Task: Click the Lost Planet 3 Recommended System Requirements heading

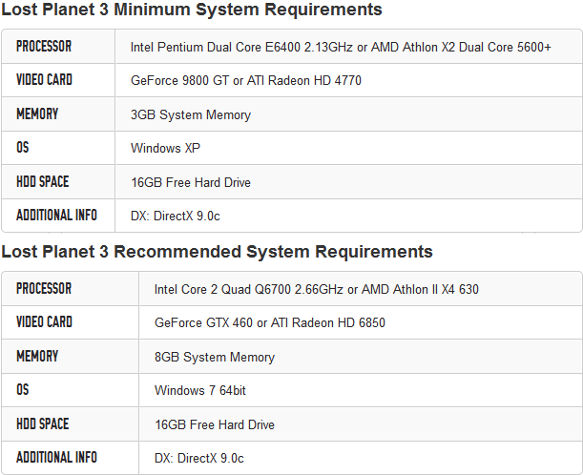Action: coord(217,252)
